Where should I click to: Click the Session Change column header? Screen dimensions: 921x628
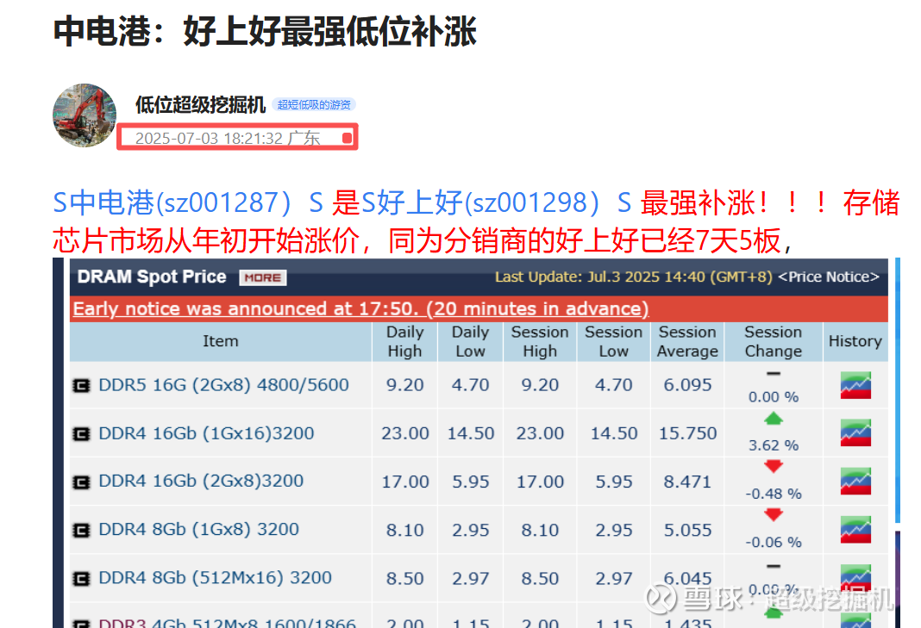773,342
